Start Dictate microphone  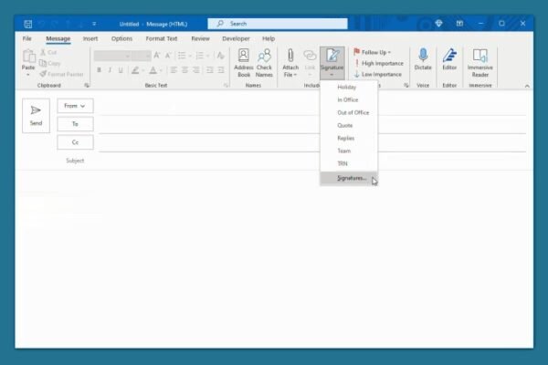click(423, 59)
